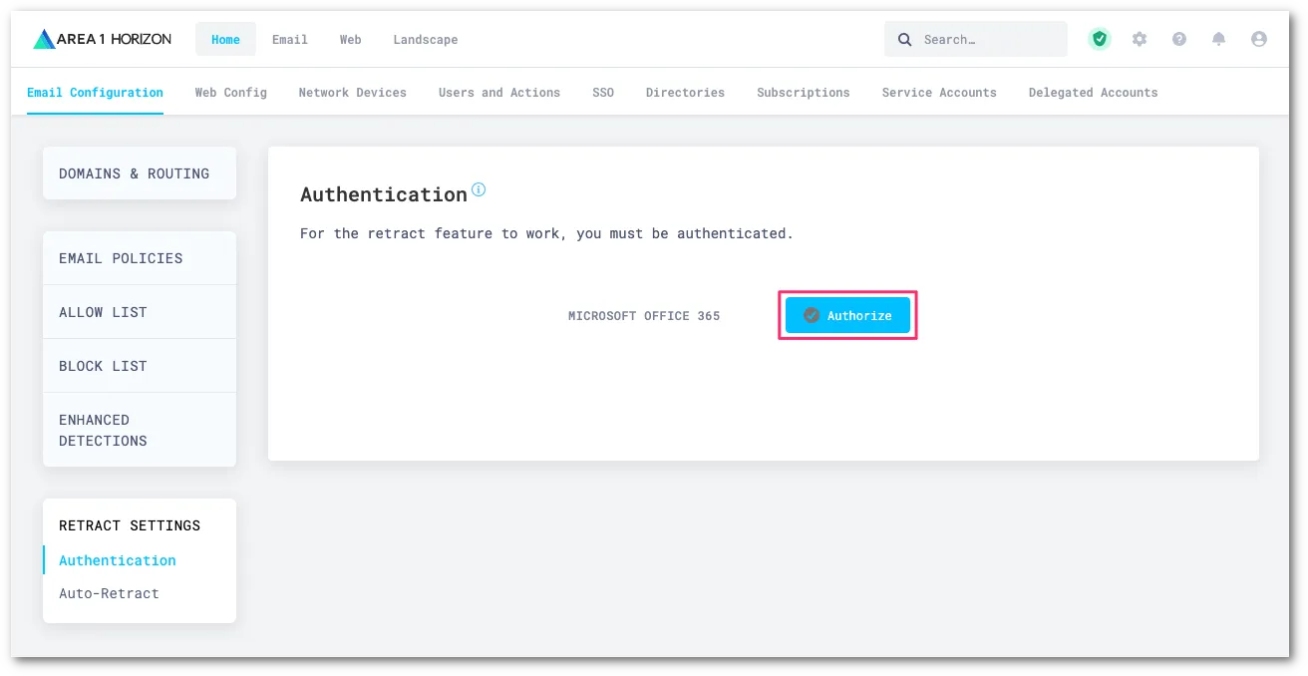Navigate to the Block List
Image resolution: width=1308 pixels, height=676 pixels.
click(103, 366)
